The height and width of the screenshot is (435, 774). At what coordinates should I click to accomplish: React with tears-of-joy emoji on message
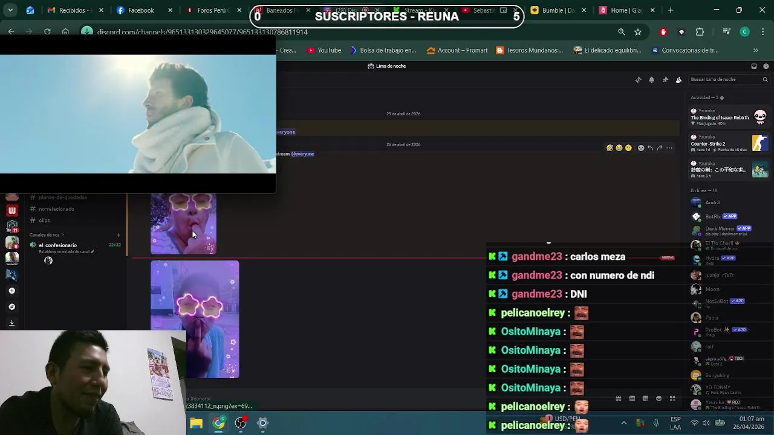coord(619,148)
